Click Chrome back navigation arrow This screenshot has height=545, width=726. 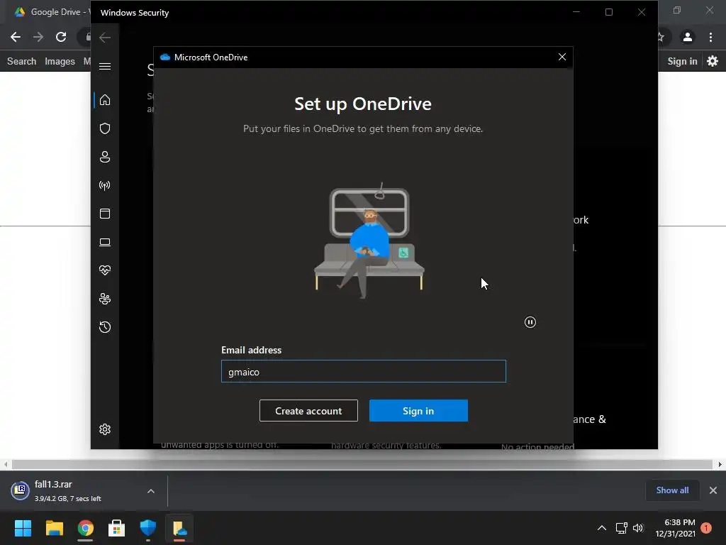16,37
